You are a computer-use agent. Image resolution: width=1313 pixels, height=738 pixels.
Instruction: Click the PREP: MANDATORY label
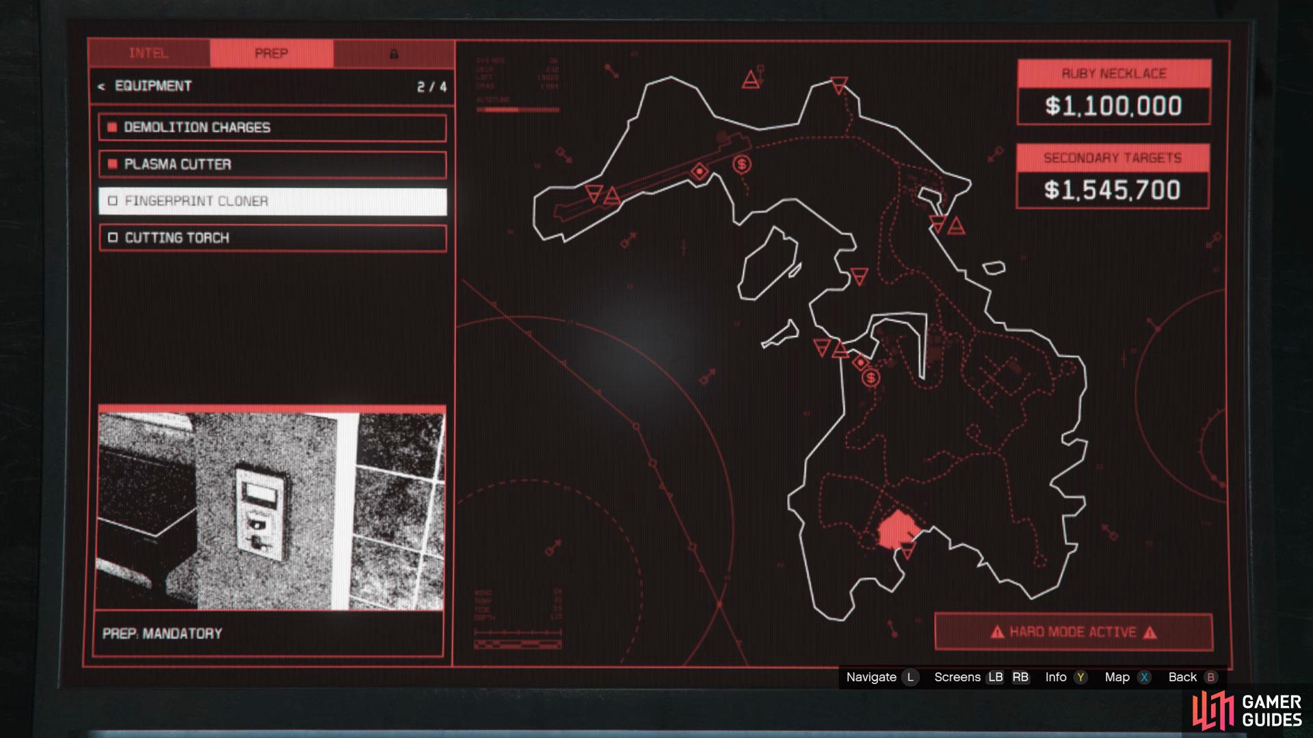[x=162, y=633]
